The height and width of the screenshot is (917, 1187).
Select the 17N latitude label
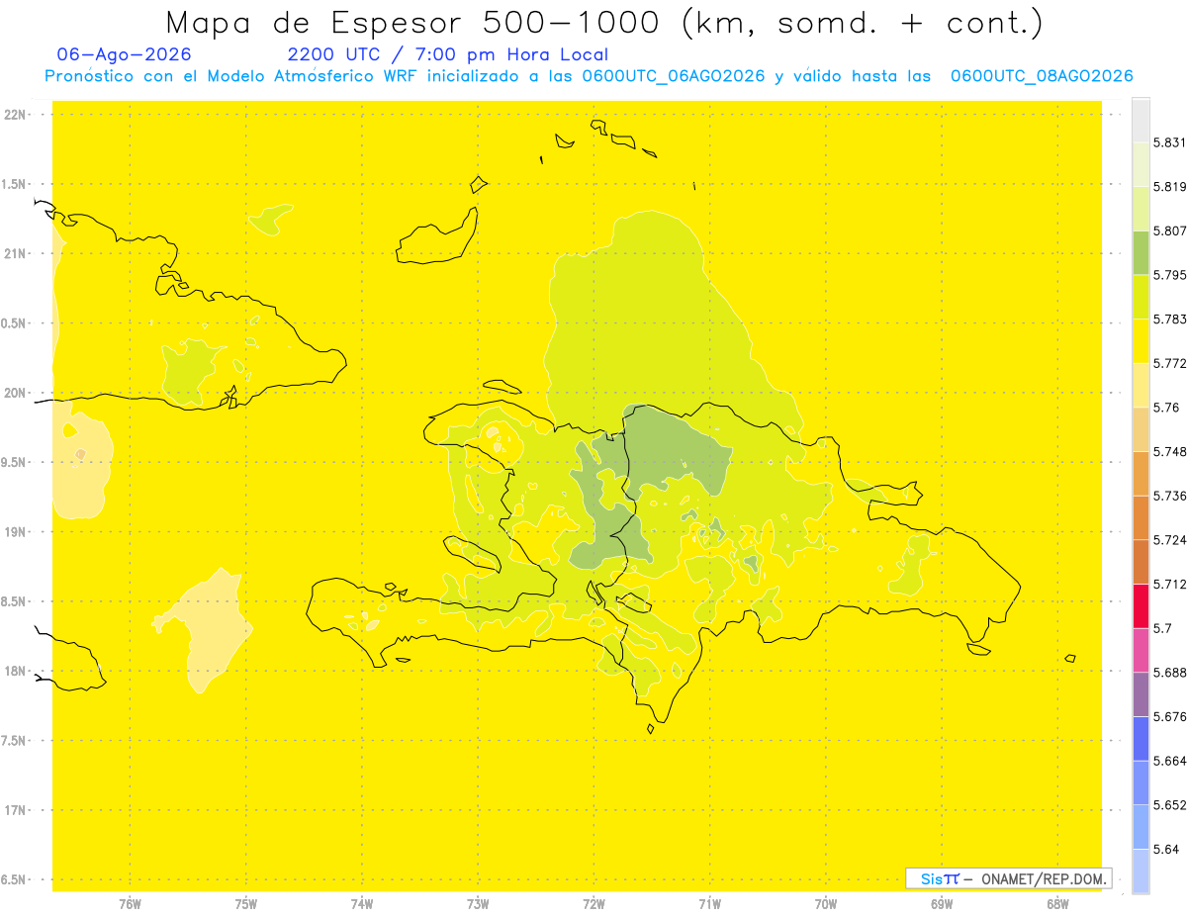pyautogui.click(x=15, y=810)
